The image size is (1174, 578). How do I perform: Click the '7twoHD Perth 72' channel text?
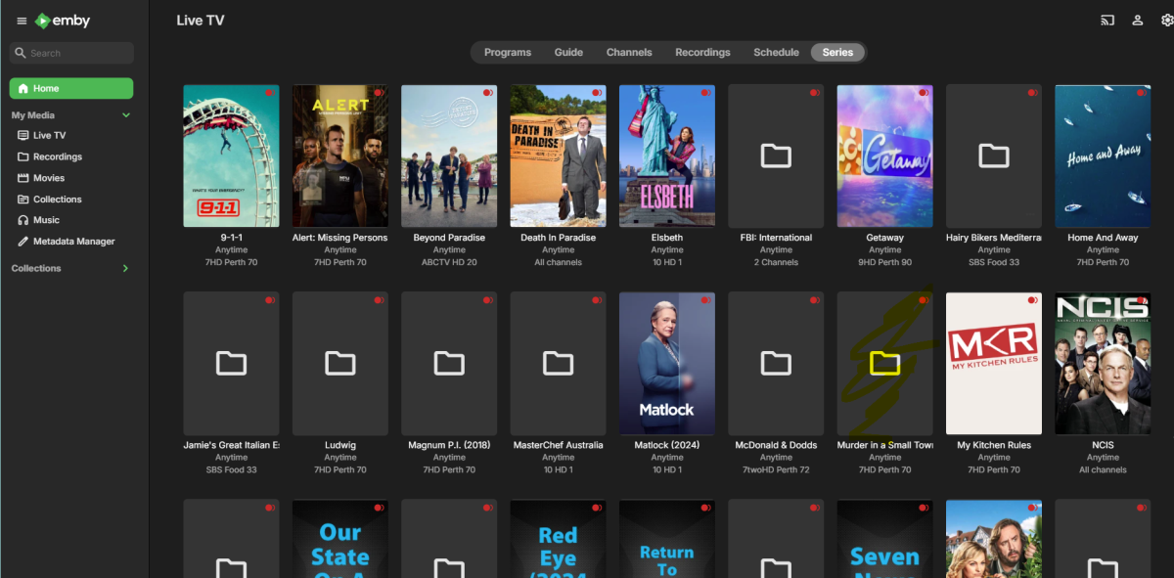click(x=776, y=469)
